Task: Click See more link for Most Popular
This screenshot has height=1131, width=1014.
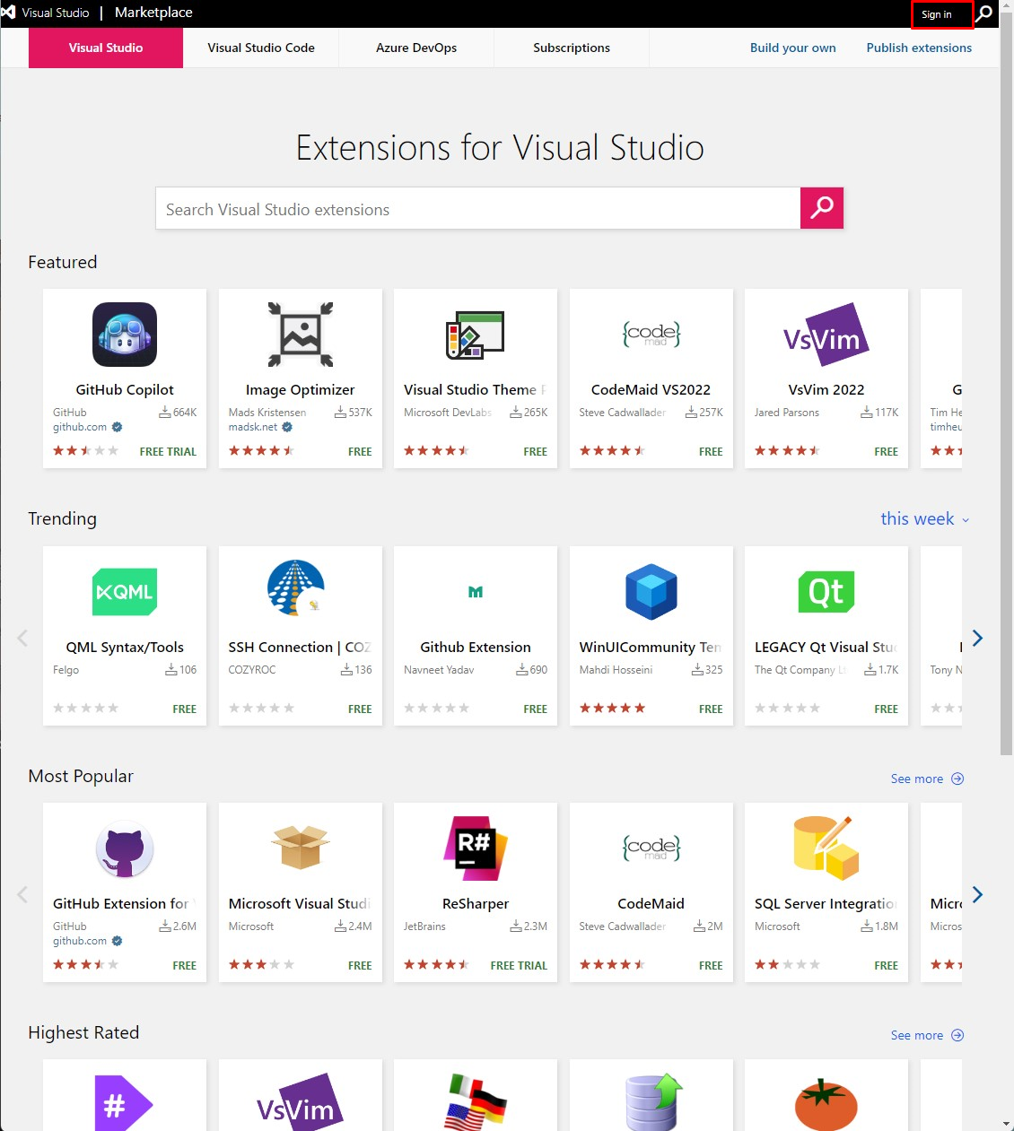Action: tap(917, 779)
